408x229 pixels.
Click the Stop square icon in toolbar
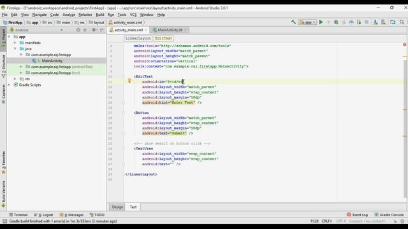(367, 22)
